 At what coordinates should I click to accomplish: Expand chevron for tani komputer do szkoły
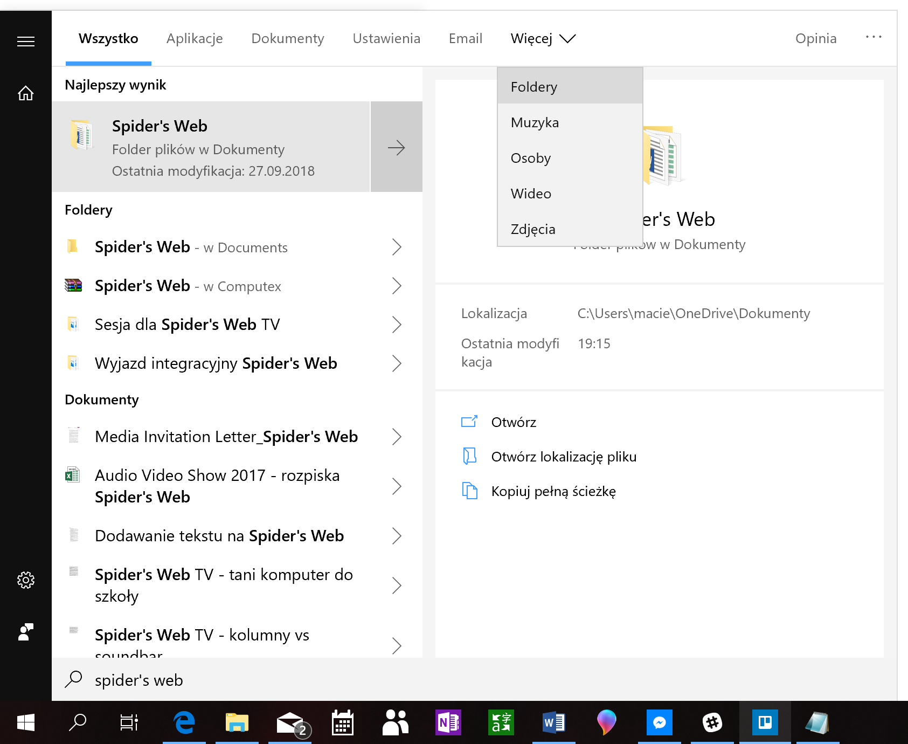[x=397, y=585]
